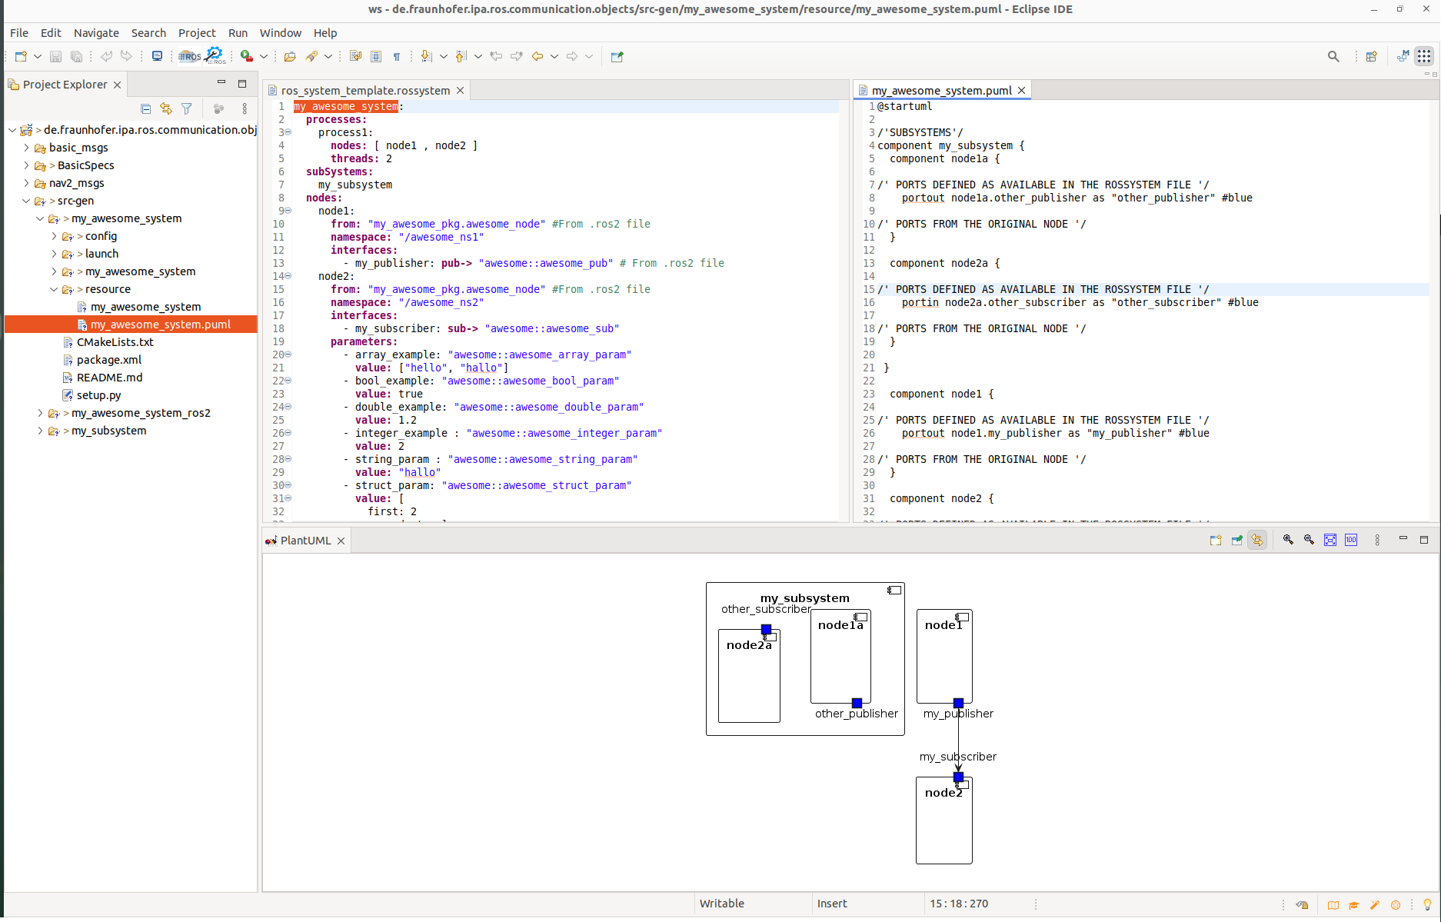Screen dimensions: 1441x922
Task: Expand the my_awesome_system_ros2 folder
Action: coord(40,413)
